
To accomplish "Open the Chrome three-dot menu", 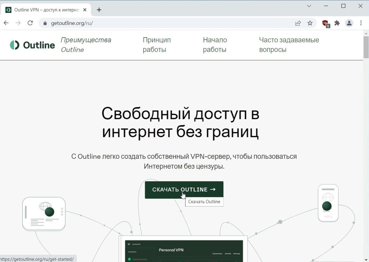I will tap(361, 23).
